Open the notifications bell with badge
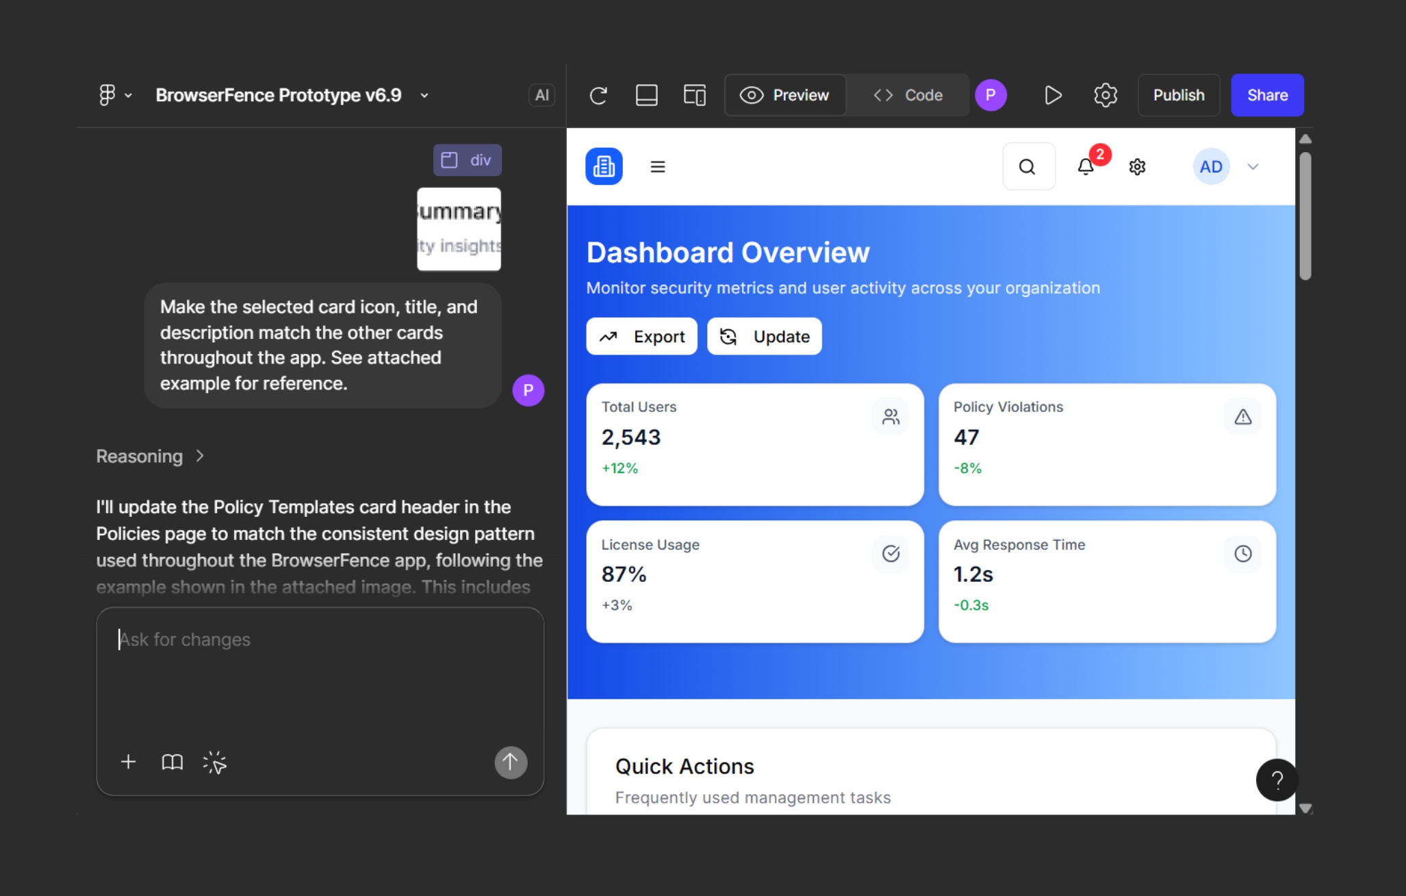1406x896 pixels. pyautogui.click(x=1086, y=166)
